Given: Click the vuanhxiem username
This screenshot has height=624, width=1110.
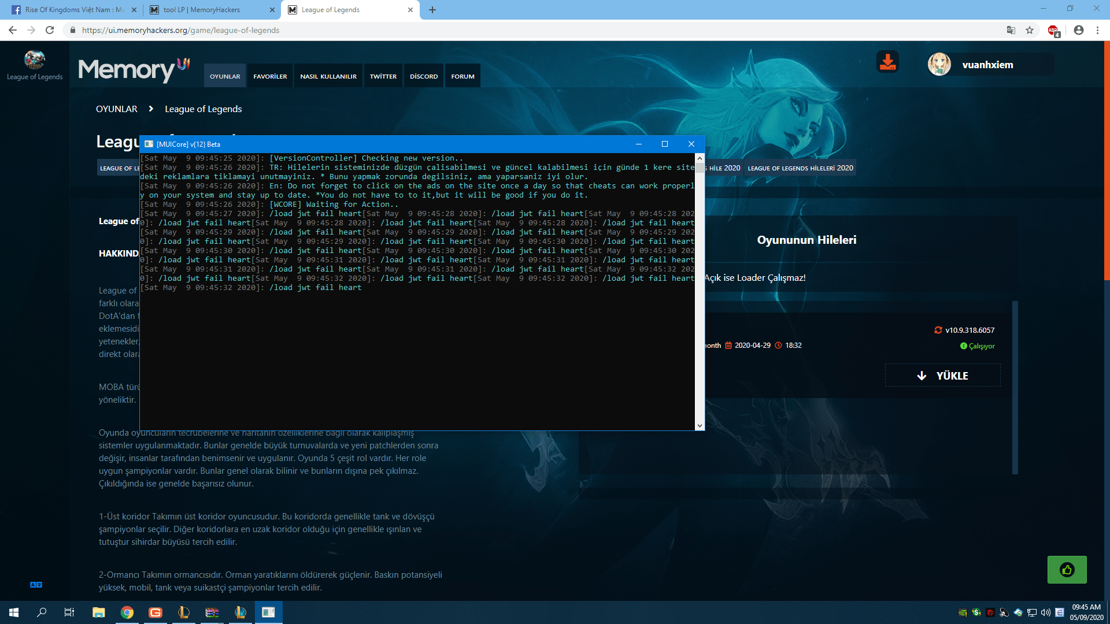Looking at the screenshot, I should (x=987, y=65).
